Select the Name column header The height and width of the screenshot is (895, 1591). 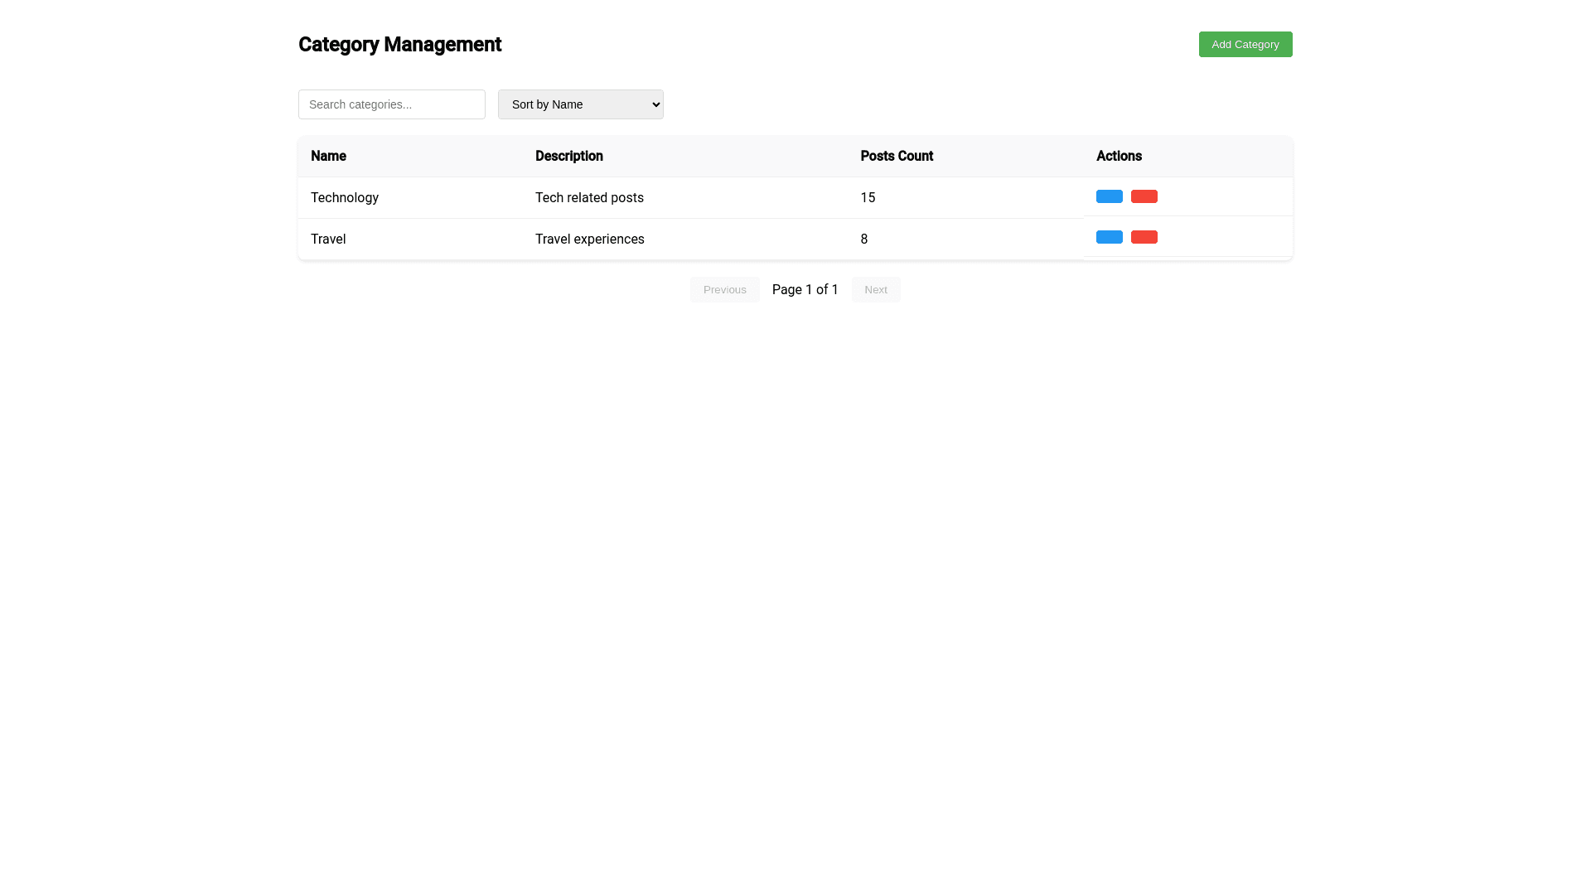pos(328,156)
